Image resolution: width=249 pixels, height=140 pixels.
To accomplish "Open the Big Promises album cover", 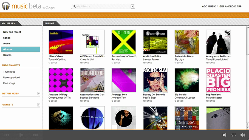I will (218, 80).
